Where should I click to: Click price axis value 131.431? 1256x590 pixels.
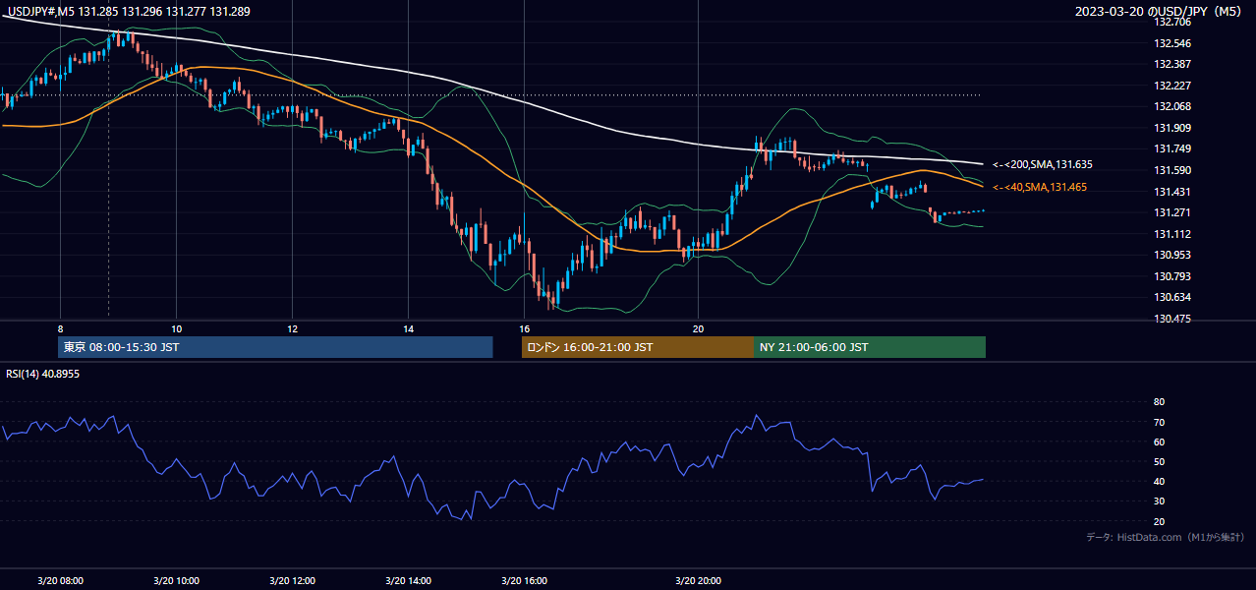pyautogui.click(x=1171, y=192)
